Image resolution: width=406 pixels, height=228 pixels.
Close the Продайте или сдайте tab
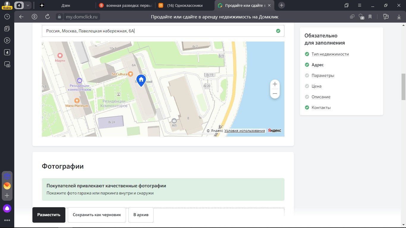tap(269, 5)
